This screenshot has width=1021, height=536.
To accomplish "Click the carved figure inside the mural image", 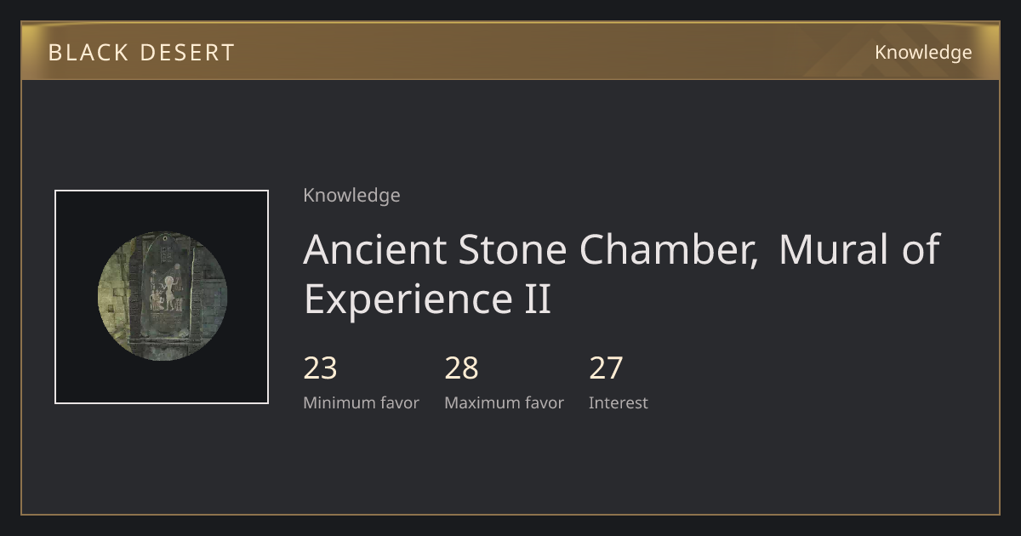I will point(168,293).
